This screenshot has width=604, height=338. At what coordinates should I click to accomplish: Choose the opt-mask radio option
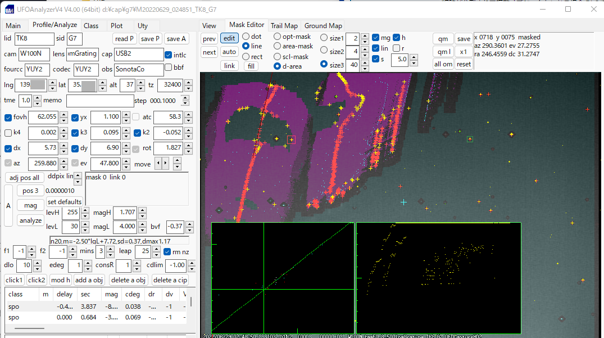[x=278, y=37]
